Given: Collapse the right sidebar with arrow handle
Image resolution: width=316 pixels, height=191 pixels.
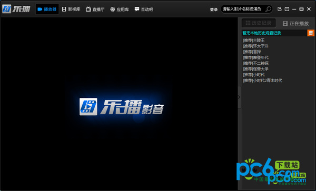Looking at the screenshot, I should pos(239,97).
